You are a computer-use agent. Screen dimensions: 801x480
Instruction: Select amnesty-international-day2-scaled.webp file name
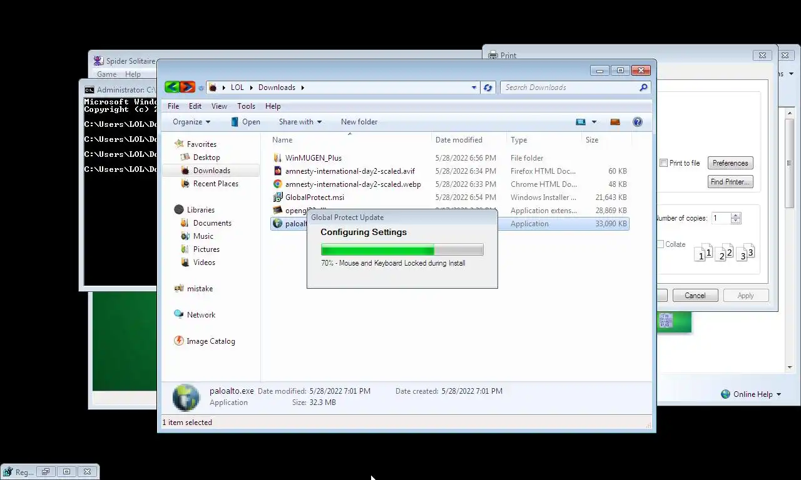pos(353,184)
